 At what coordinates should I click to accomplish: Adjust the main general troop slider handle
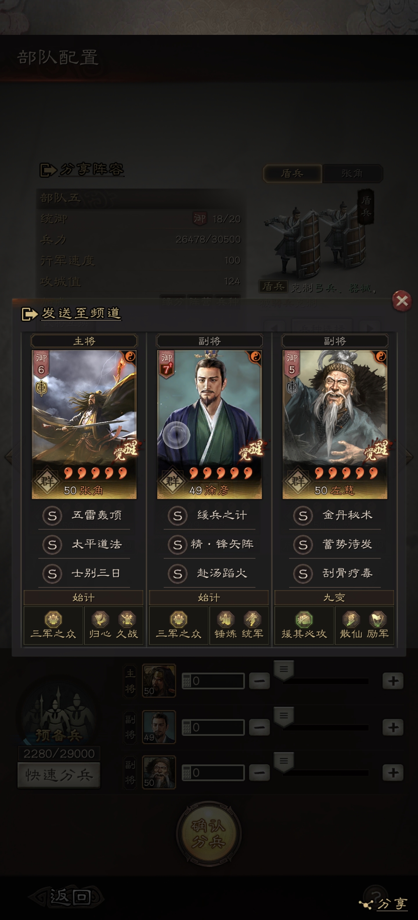point(284,671)
